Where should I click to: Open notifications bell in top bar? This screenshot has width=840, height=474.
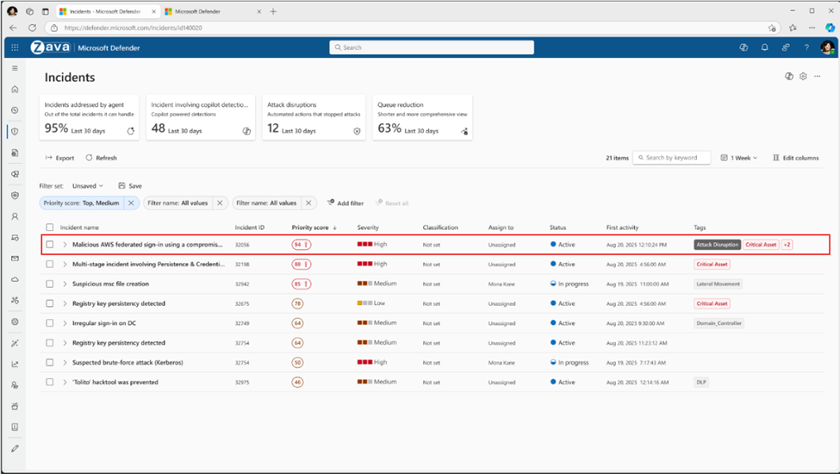(x=764, y=47)
